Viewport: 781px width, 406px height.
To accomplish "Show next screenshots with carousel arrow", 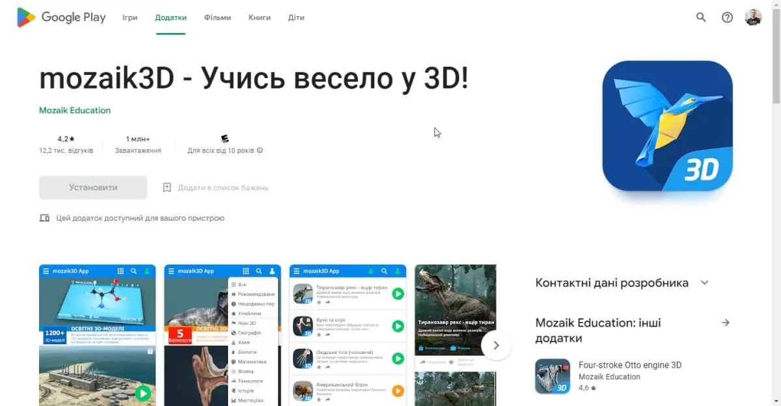I will [496, 345].
